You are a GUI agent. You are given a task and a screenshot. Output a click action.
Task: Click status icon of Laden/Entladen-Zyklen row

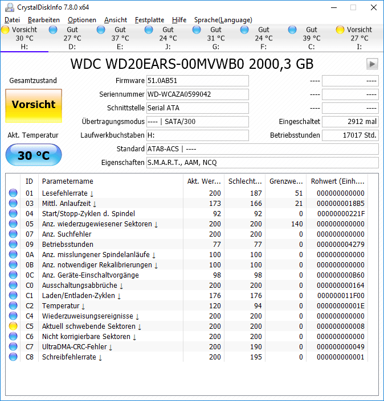click(13, 295)
